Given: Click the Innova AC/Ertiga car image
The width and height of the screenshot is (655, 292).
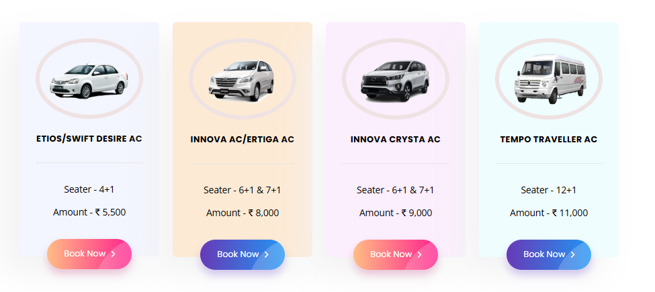Looking at the screenshot, I should (x=242, y=80).
